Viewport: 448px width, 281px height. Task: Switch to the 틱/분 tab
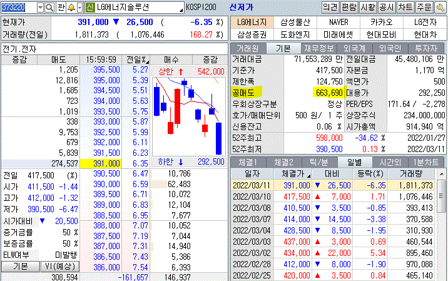[x=319, y=162]
